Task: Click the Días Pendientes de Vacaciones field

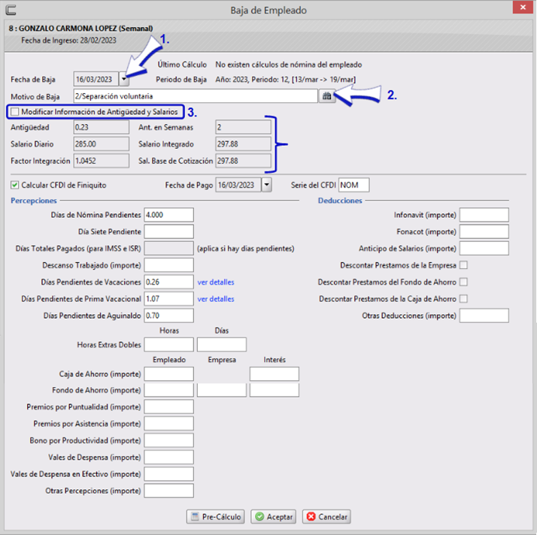Action: (168, 282)
